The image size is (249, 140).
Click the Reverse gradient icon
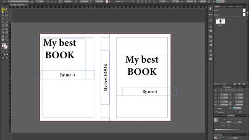click(x=228, y=125)
